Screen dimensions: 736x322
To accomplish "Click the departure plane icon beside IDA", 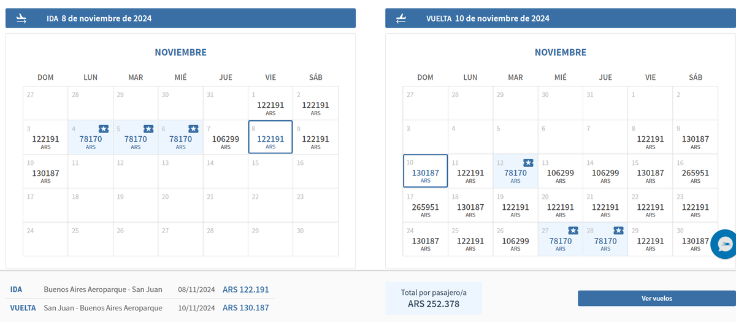I will (x=22, y=18).
